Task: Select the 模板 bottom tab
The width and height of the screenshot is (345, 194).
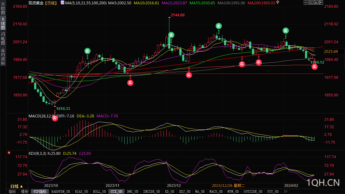Action: [25, 192]
